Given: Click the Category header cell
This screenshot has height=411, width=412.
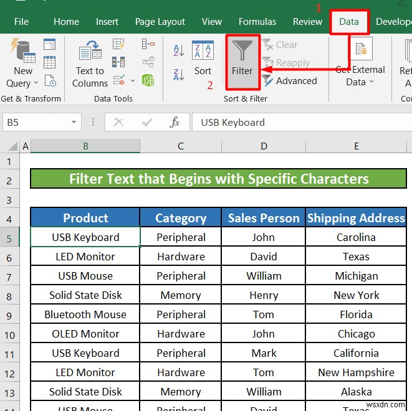Looking at the screenshot, I should click(181, 217).
